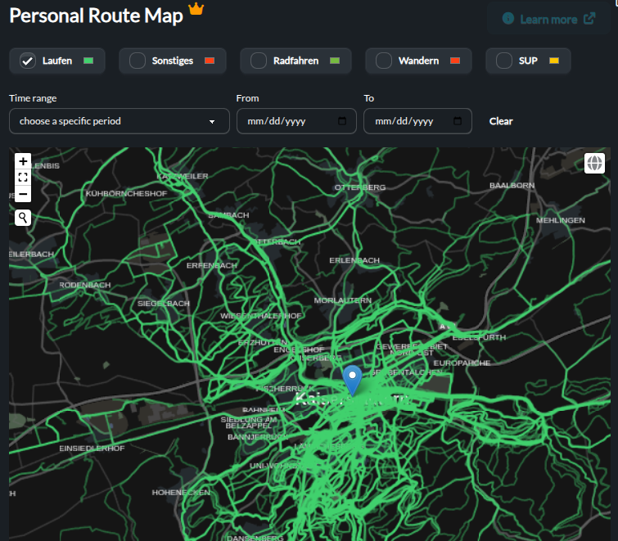Click the red Sonstiges color swatch
This screenshot has width=618, height=541.
pyautogui.click(x=210, y=61)
